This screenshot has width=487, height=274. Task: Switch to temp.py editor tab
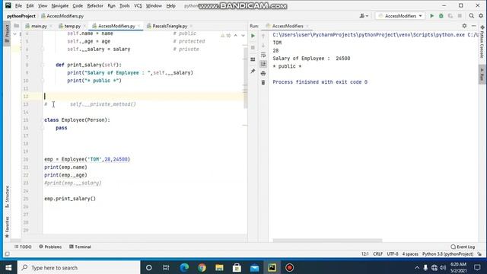[x=72, y=26]
